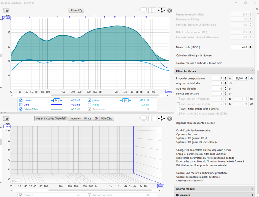The image size is (259, 197).
Task: Toggle the waterfall graph vertical bars icon
Action: 152,118
